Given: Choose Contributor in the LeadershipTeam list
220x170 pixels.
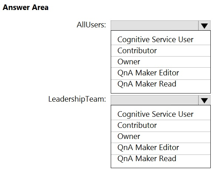Looking at the screenshot, I should tap(161, 126).
